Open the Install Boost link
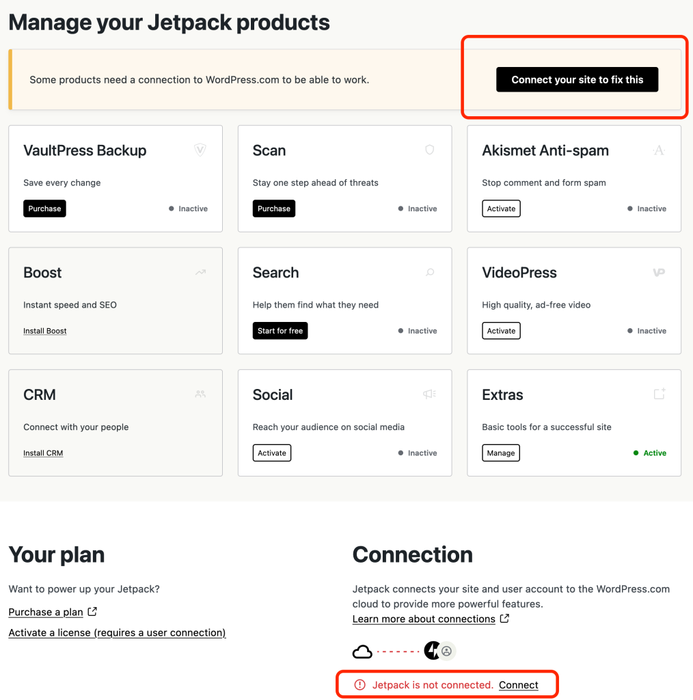693x700 pixels. coord(44,331)
